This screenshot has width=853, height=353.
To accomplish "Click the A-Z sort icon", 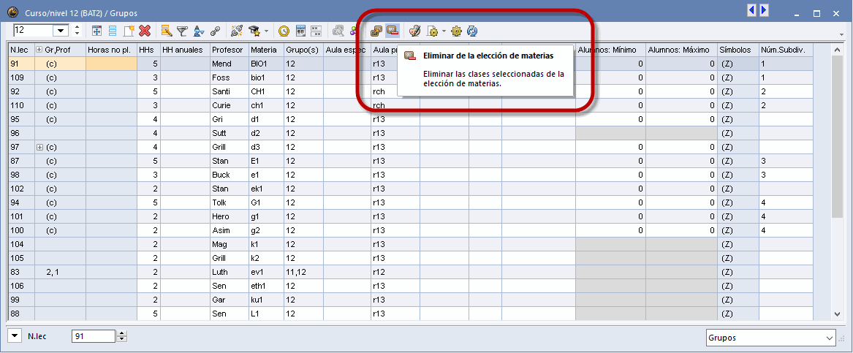I will 199,31.
